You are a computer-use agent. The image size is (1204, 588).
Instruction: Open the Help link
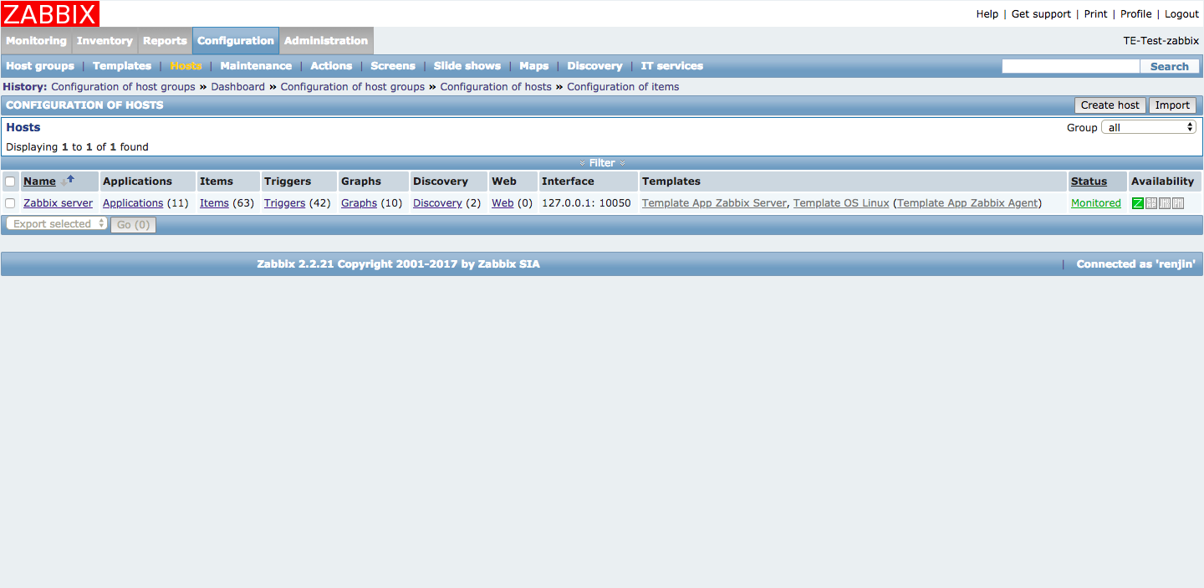(x=987, y=14)
